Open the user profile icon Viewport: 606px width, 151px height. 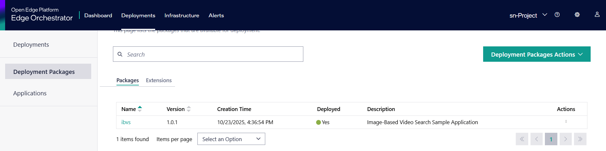point(597,15)
